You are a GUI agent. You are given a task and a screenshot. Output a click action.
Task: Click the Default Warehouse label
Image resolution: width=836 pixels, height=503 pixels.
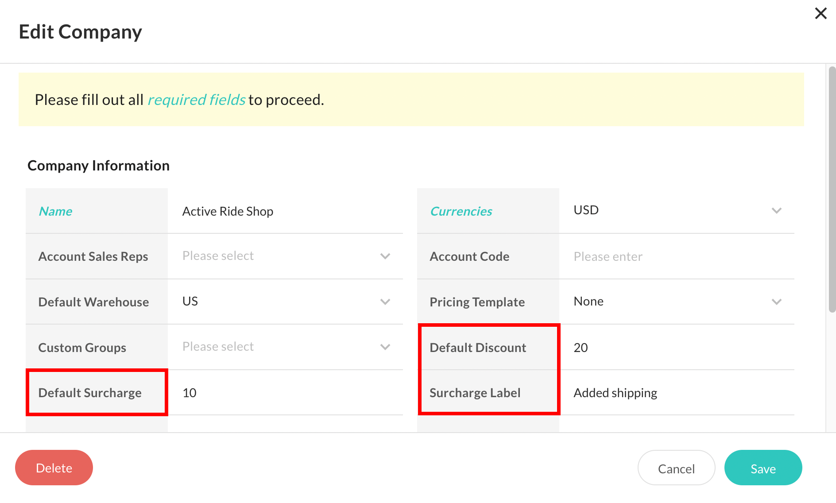93,302
